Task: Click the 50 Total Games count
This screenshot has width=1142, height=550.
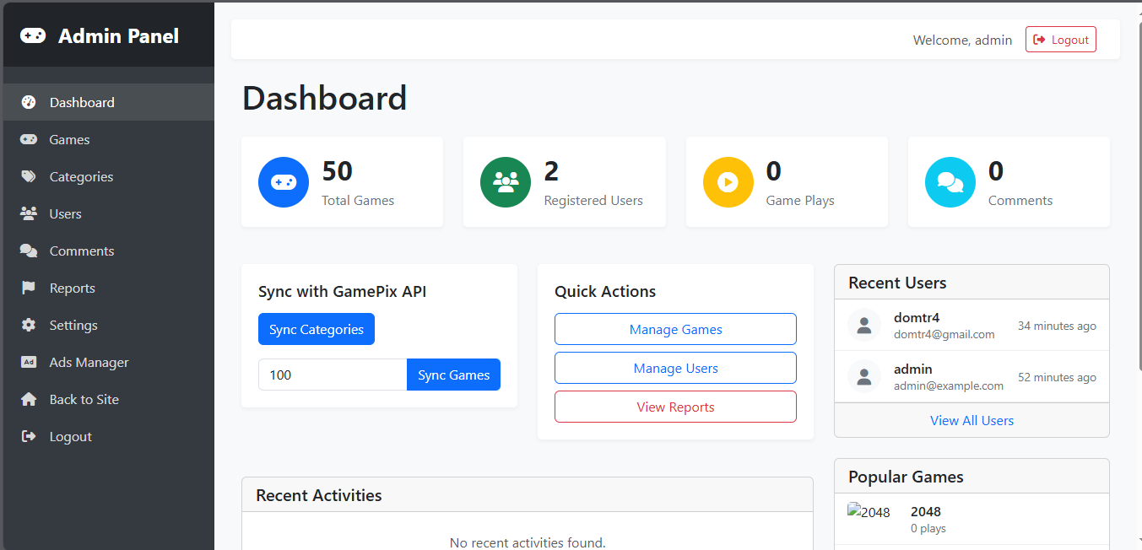Action: [338, 171]
